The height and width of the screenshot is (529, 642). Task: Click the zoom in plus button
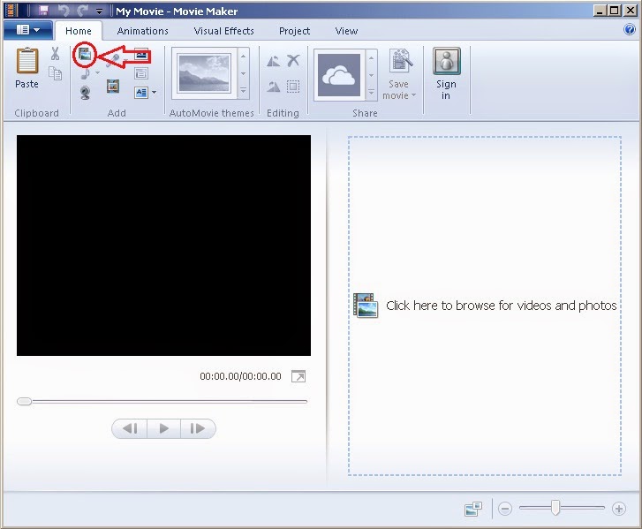(x=619, y=509)
